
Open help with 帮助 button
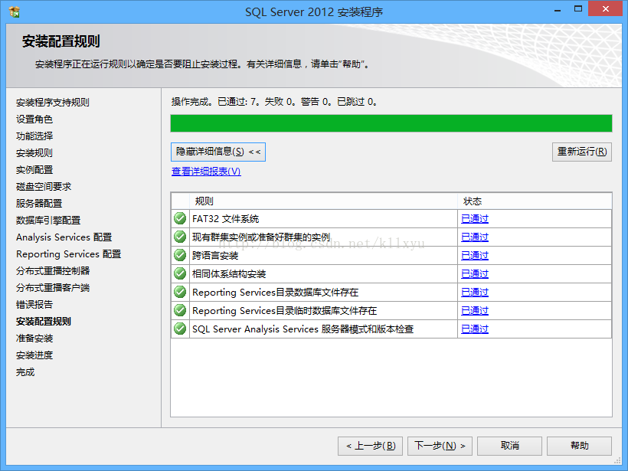579,446
